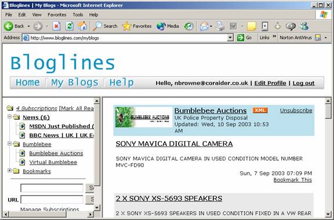Open the Search pane with magnifier icon
The height and width of the screenshot is (220, 334).
97,26
